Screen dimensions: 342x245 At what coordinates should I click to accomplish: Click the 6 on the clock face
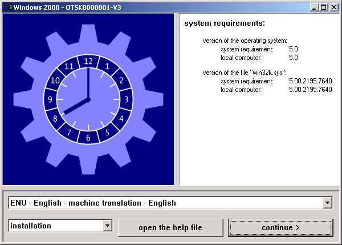tap(88, 138)
